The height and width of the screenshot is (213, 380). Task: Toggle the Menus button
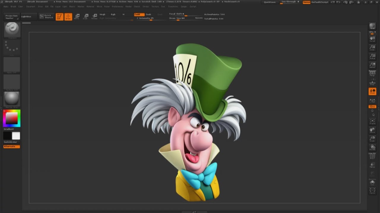click(307, 2)
